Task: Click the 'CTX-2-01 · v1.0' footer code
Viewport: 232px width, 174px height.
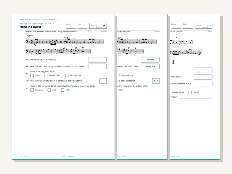Action: coord(24,156)
